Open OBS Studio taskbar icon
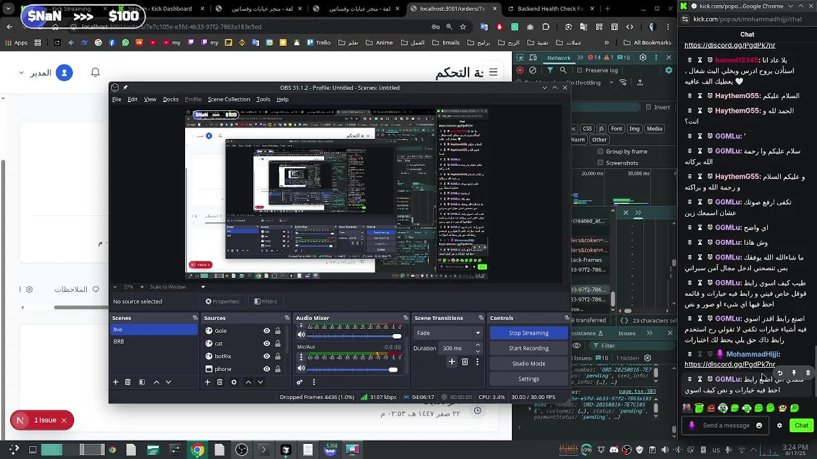Image resolution: width=817 pixels, height=459 pixels. (241, 450)
